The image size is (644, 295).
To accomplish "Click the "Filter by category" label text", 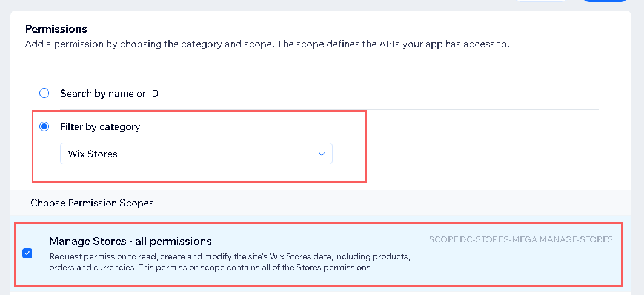I will coord(100,127).
